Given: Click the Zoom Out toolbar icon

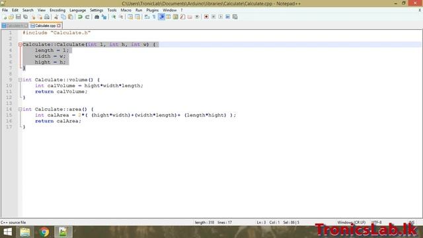Looking at the screenshot, I should click(x=121, y=17).
